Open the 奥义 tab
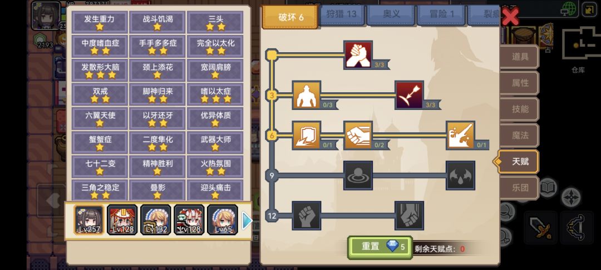 (x=391, y=14)
